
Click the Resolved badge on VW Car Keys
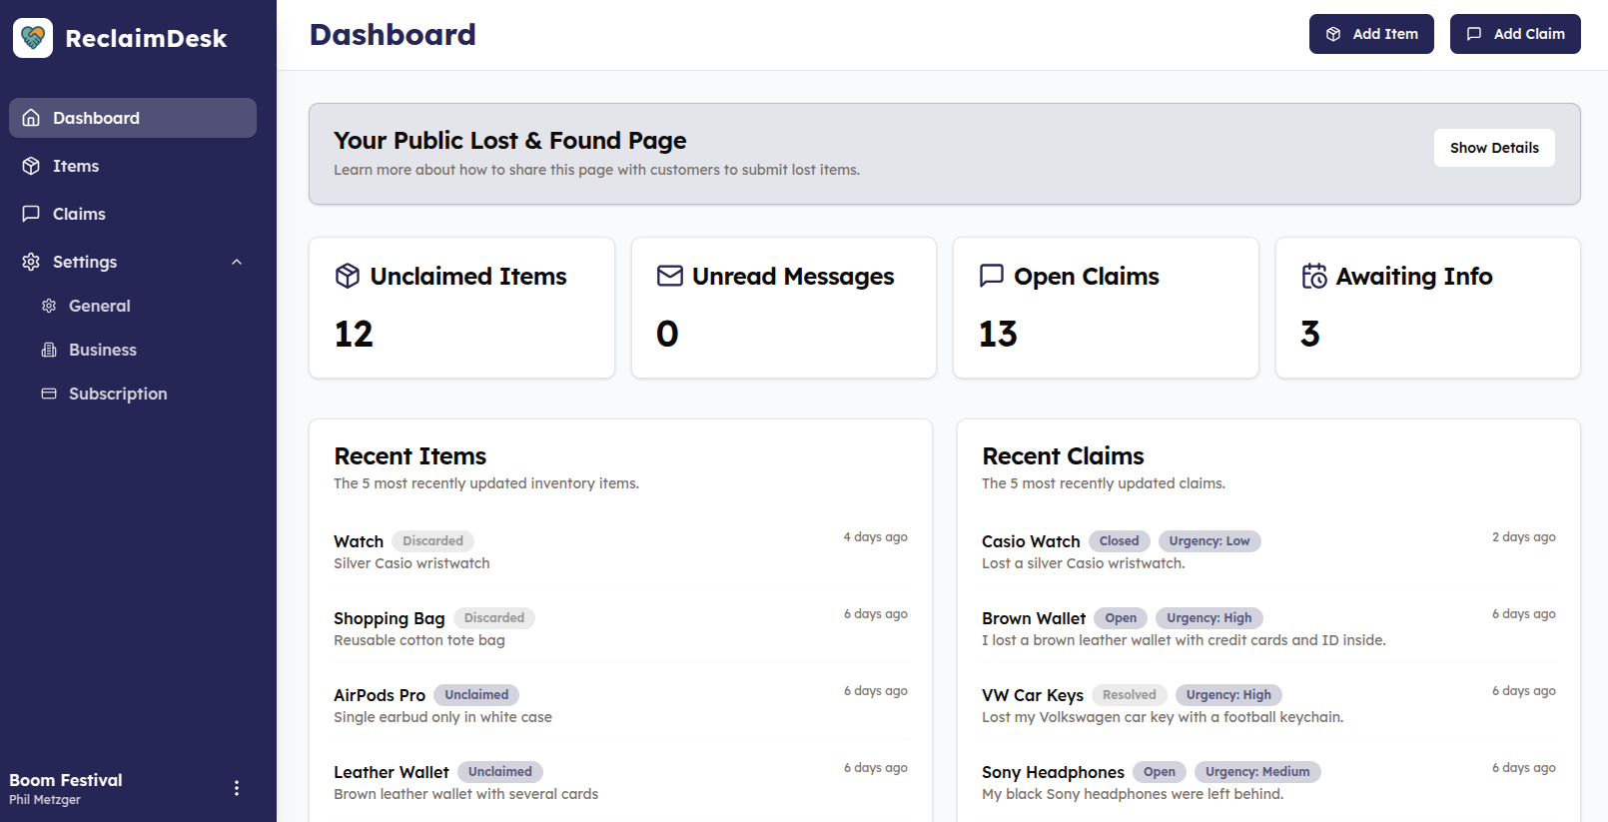1130,695
